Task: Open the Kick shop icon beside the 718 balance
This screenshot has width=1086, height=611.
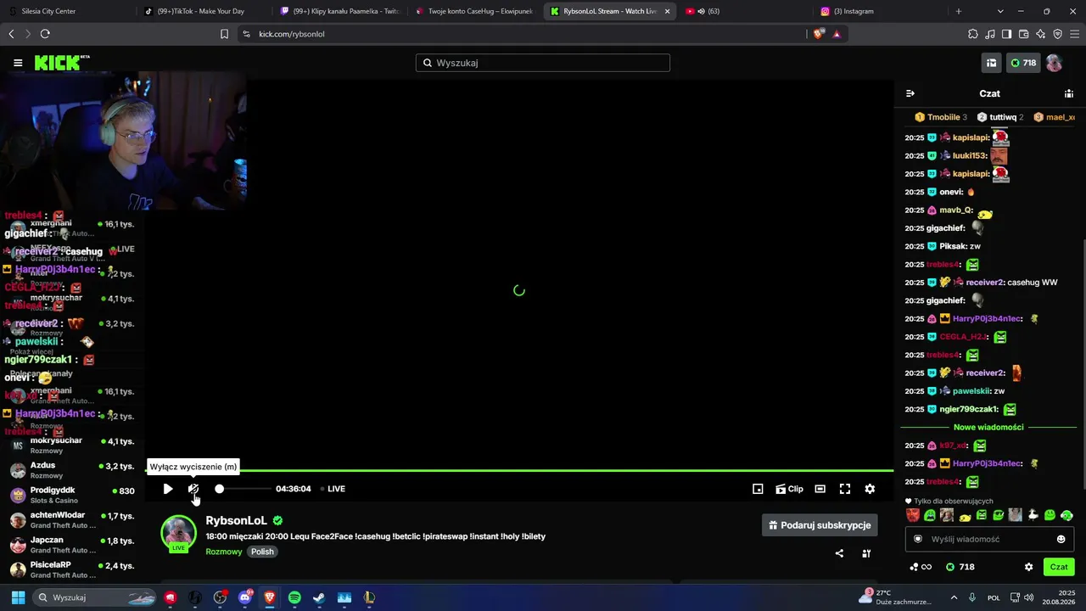Action: (x=991, y=63)
